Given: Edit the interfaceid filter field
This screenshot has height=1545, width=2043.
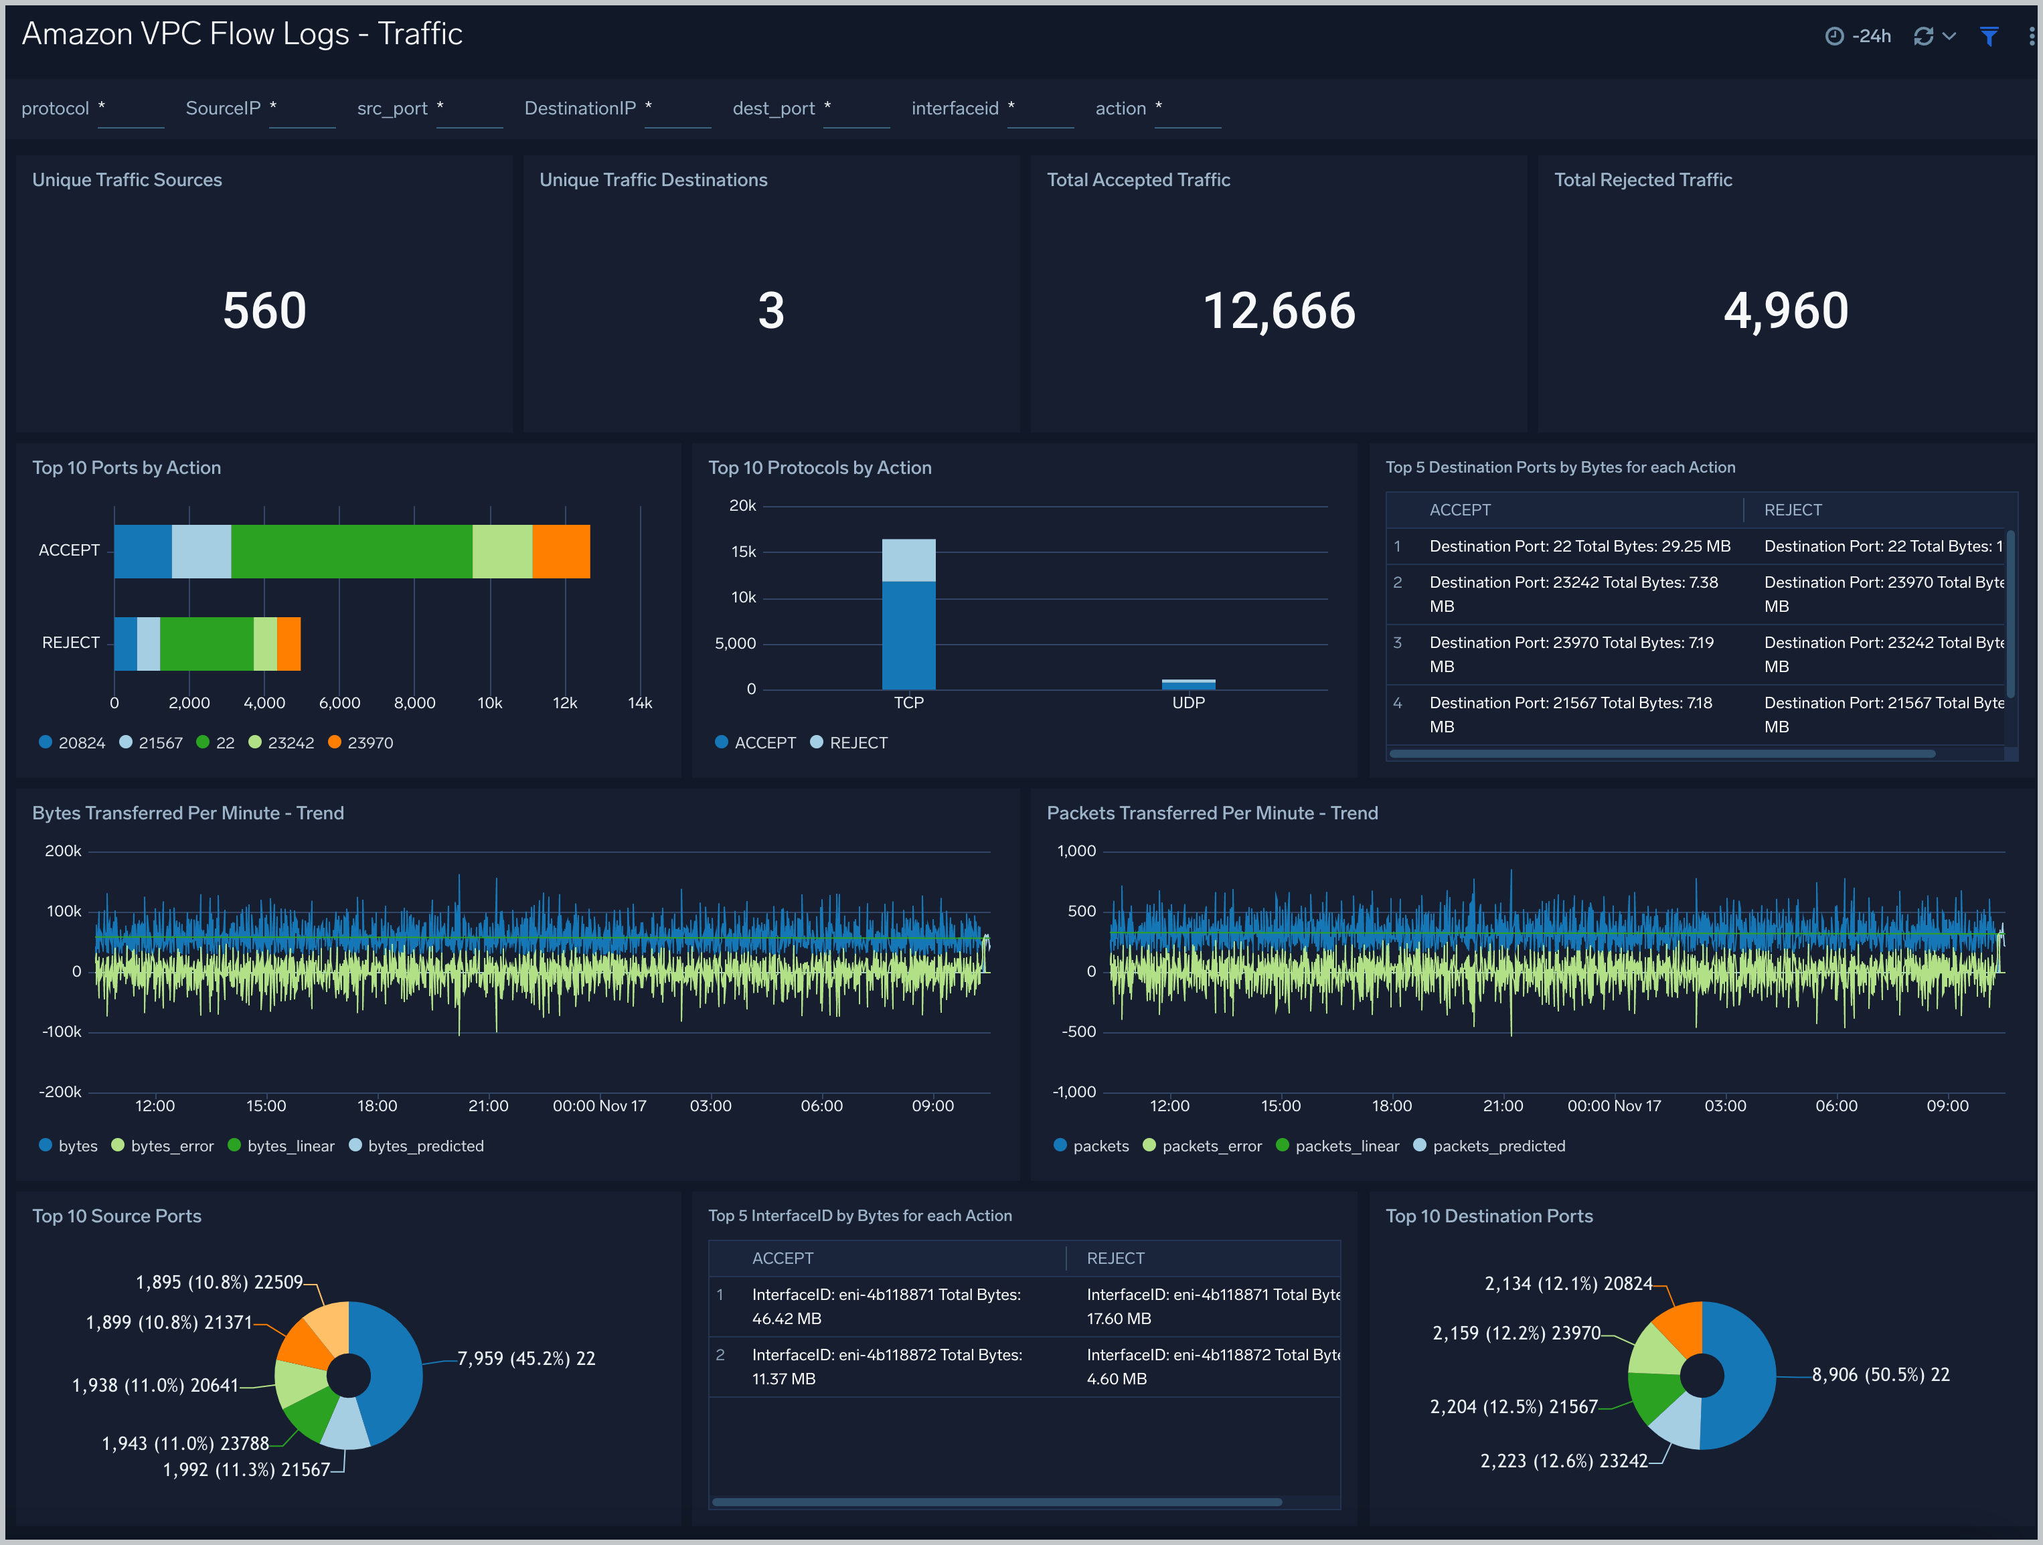Looking at the screenshot, I should pyautogui.click(x=1040, y=109).
